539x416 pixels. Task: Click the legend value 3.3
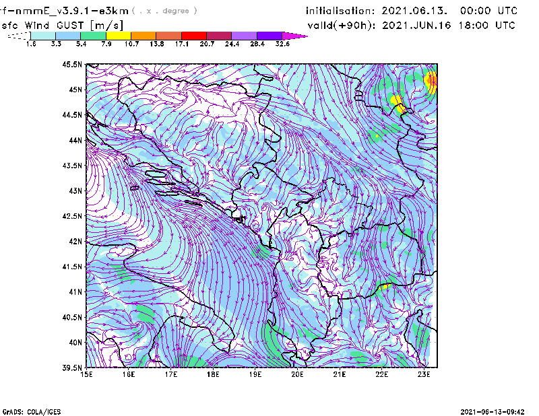coord(56,44)
